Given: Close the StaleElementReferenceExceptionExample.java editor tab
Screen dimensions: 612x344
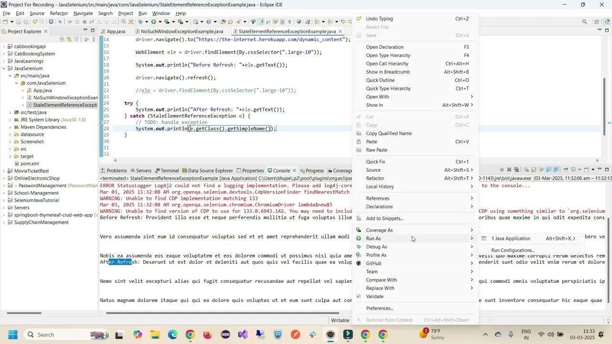Looking at the screenshot, I should (x=340, y=32).
